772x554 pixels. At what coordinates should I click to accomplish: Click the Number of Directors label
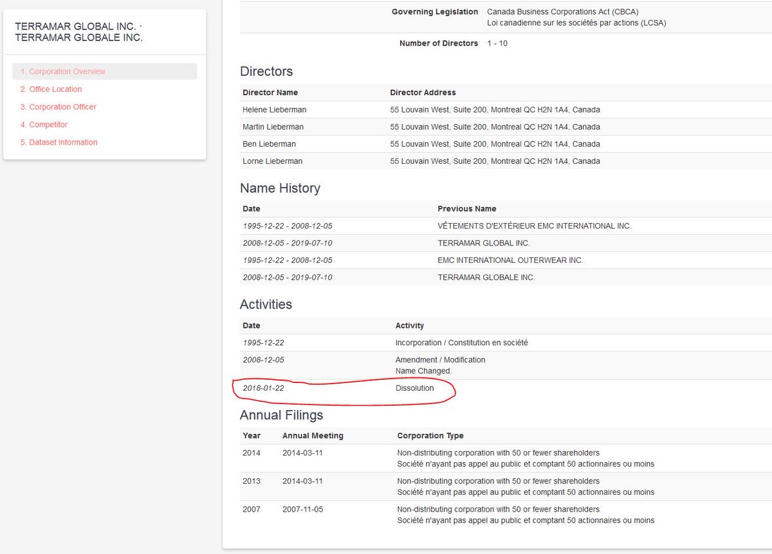point(439,44)
